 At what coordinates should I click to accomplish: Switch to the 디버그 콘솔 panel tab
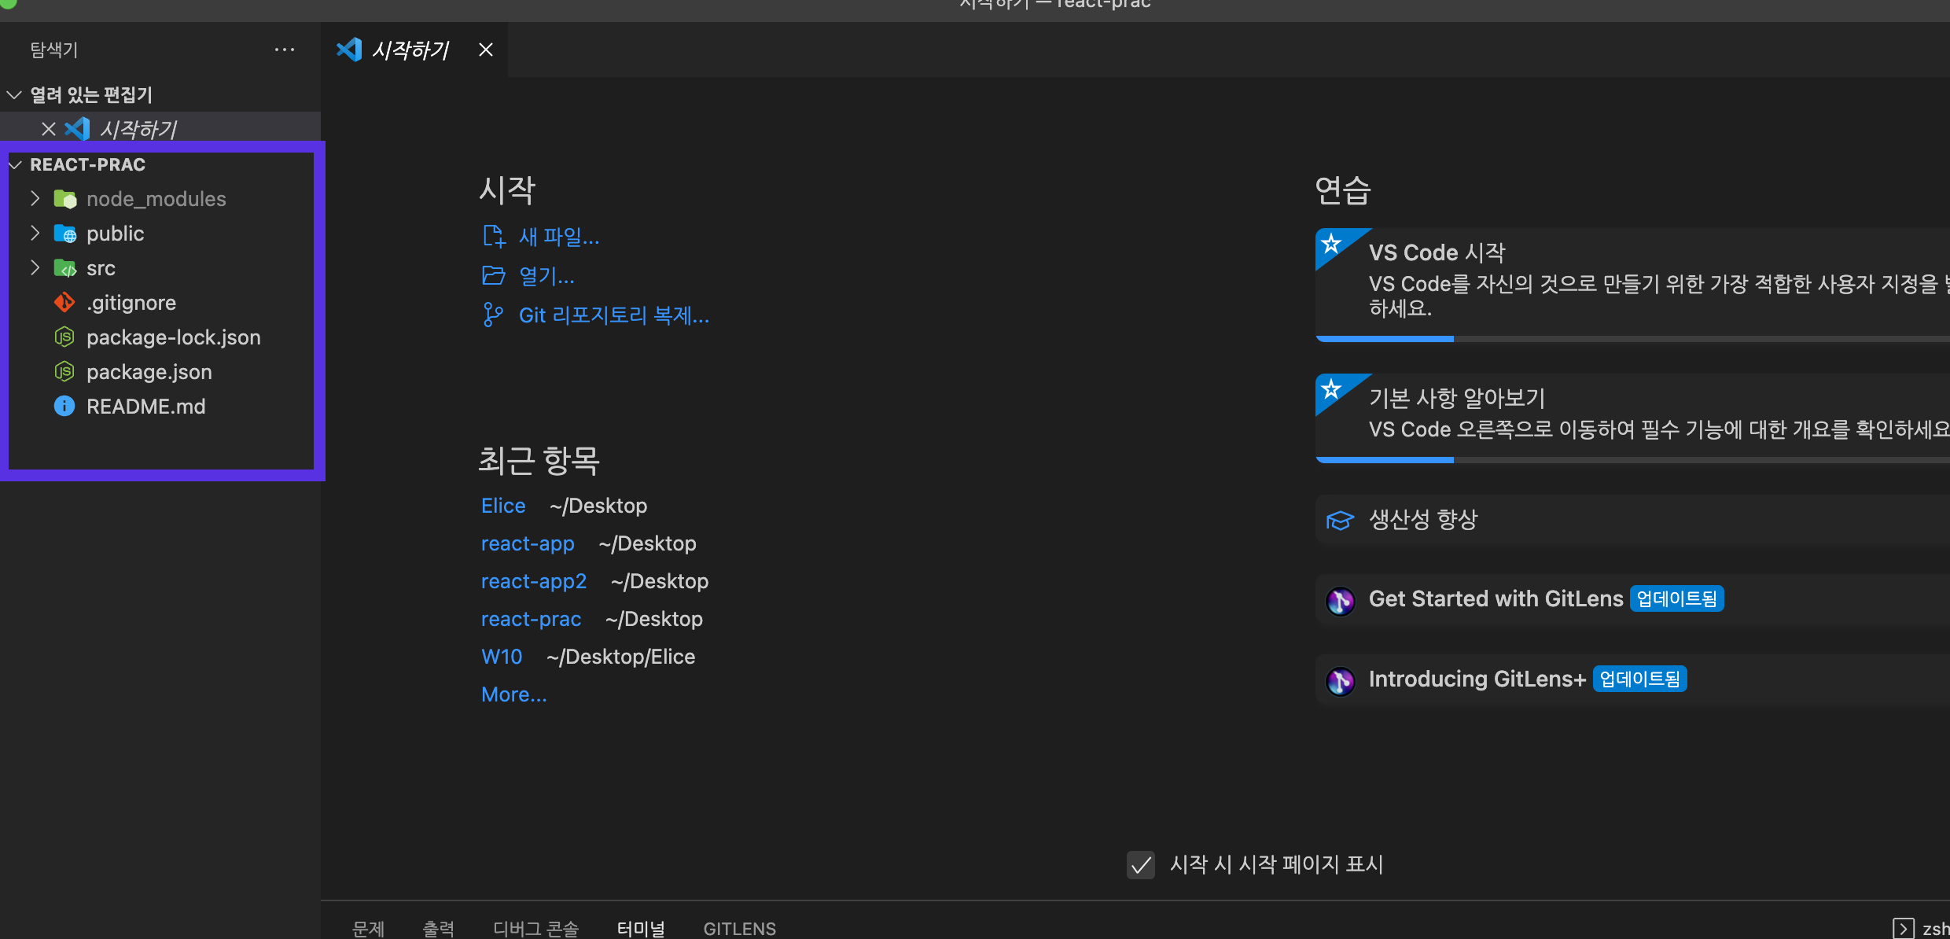(535, 929)
